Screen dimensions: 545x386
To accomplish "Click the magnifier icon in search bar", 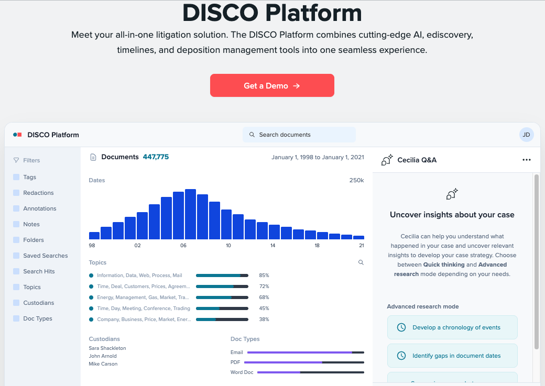I will (252, 135).
